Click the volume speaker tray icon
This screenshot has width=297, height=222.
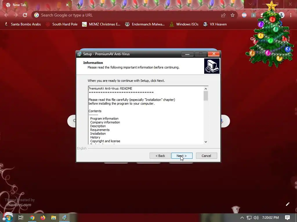256,218
